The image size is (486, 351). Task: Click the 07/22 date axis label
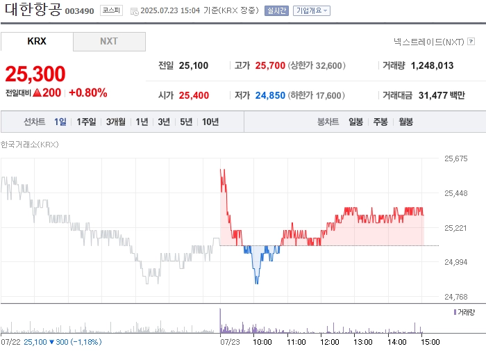click(10, 342)
